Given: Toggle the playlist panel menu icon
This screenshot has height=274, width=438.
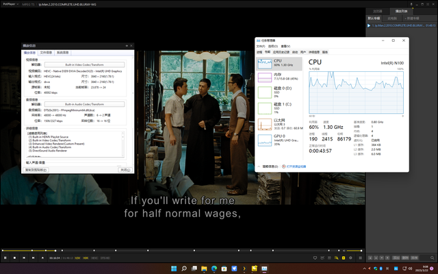Looking at the screenshot, I should (361, 258).
